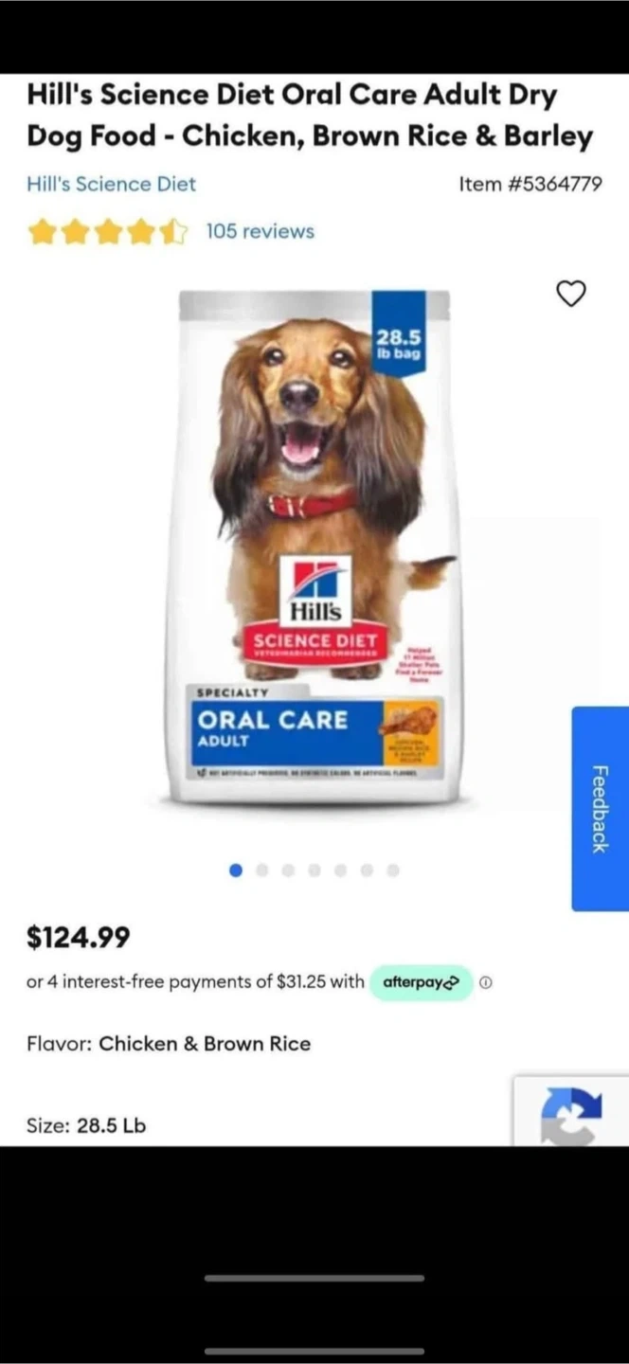Select the first image carousel dot
This screenshot has height=1364, width=629.
point(236,870)
